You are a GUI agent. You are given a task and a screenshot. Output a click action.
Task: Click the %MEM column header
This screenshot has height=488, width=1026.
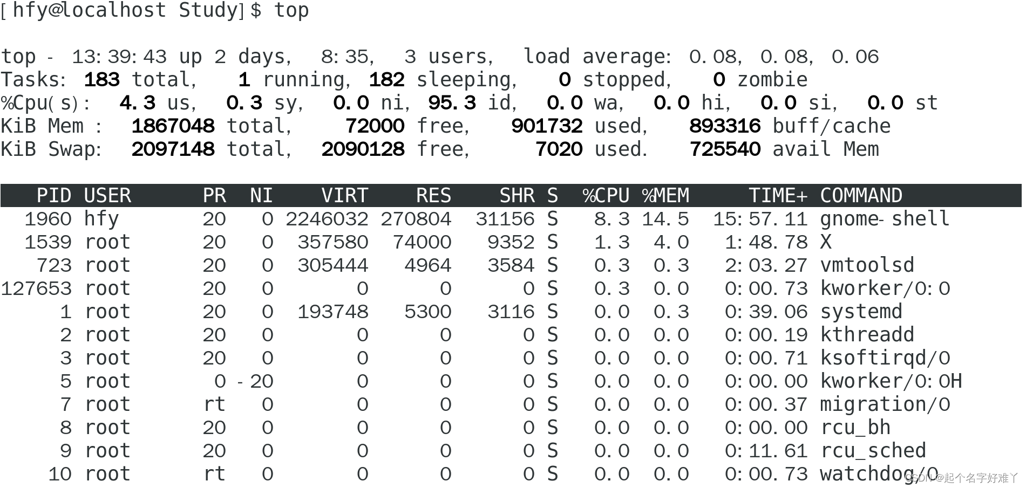point(665,195)
